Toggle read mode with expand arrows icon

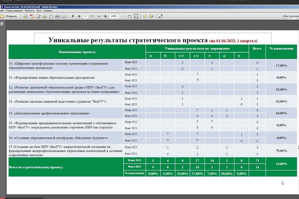[161, 16]
